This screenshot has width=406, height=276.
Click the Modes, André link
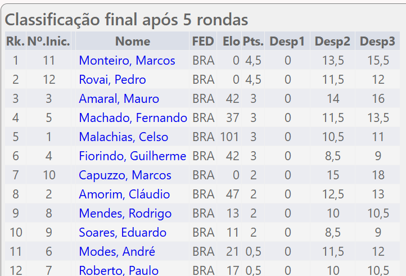(x=117, y=252)
